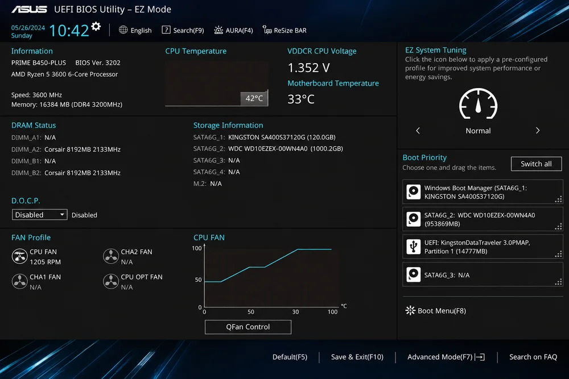Click AMD Ryzen 5 3600 processor text
Viewport: 569px width, 379px height.
coord(65,74)
